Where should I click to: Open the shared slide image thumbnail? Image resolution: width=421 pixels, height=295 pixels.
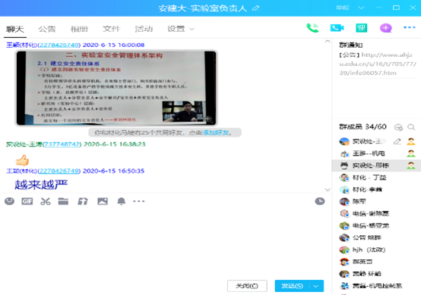pos(116,88)
